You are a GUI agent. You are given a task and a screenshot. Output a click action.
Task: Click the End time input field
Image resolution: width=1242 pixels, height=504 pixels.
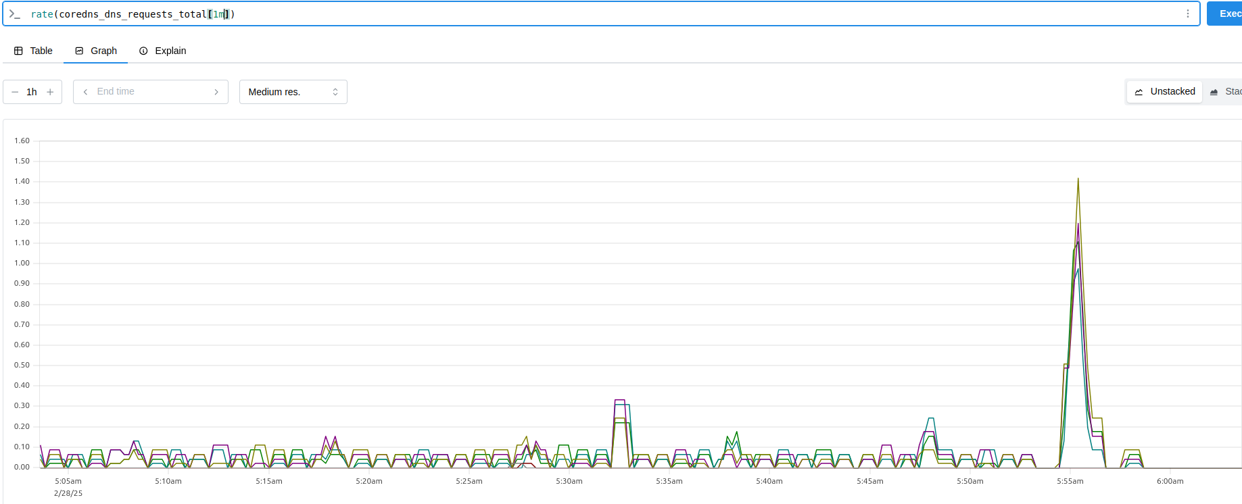(x=151, y=92)
